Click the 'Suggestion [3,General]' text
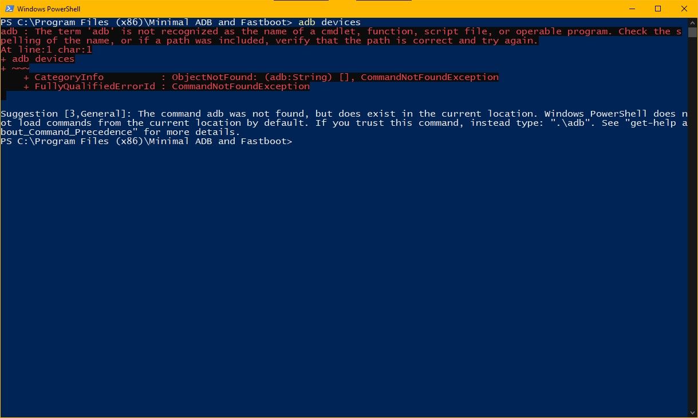The image size is (698, 418). 66,114
